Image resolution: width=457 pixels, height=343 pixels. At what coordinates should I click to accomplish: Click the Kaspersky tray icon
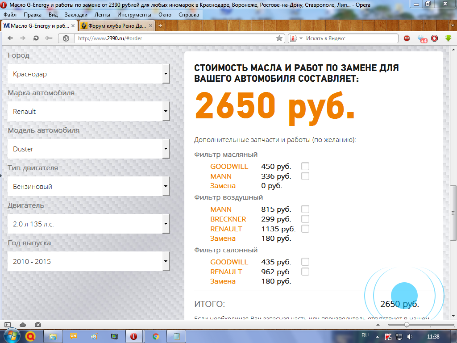388,337
